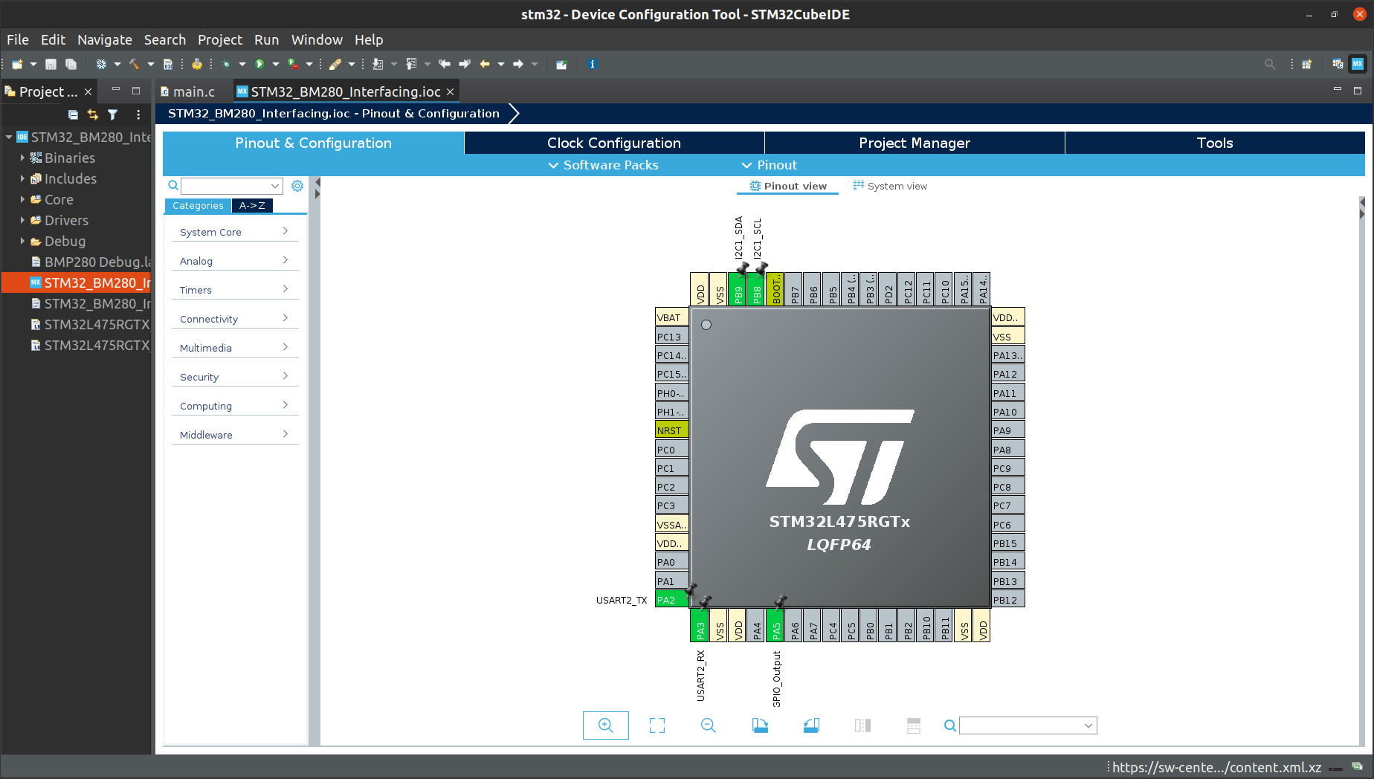
Task: Select the Pinout view option
Action: coord(787,186)
